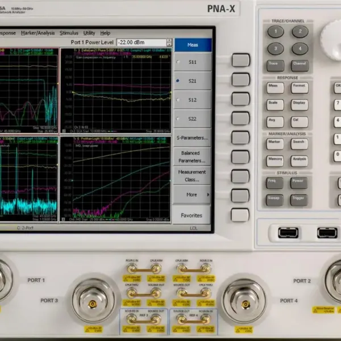Select the IMD swept power plot window

point(116,179)
